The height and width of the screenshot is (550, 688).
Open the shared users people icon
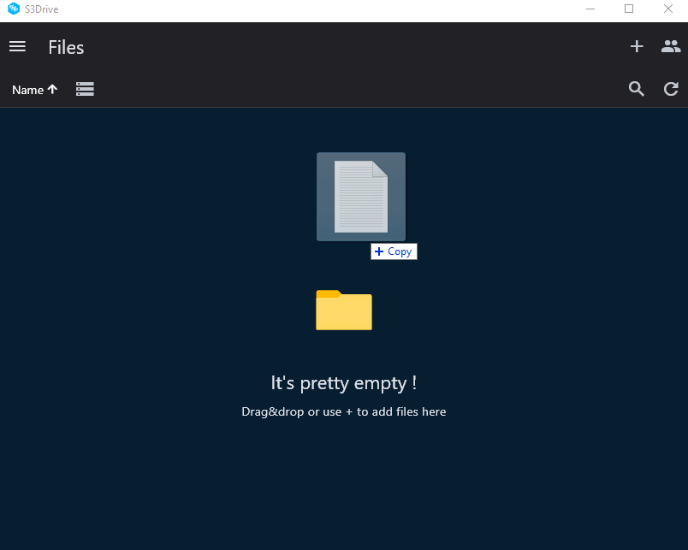tap(671, 46)
